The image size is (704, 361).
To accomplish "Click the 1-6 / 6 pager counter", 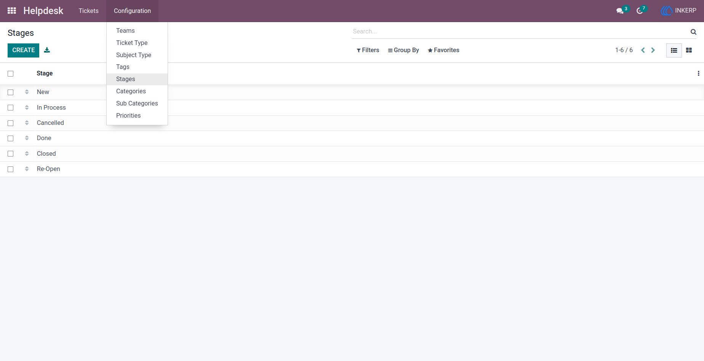I will click(x=624, y=50).
